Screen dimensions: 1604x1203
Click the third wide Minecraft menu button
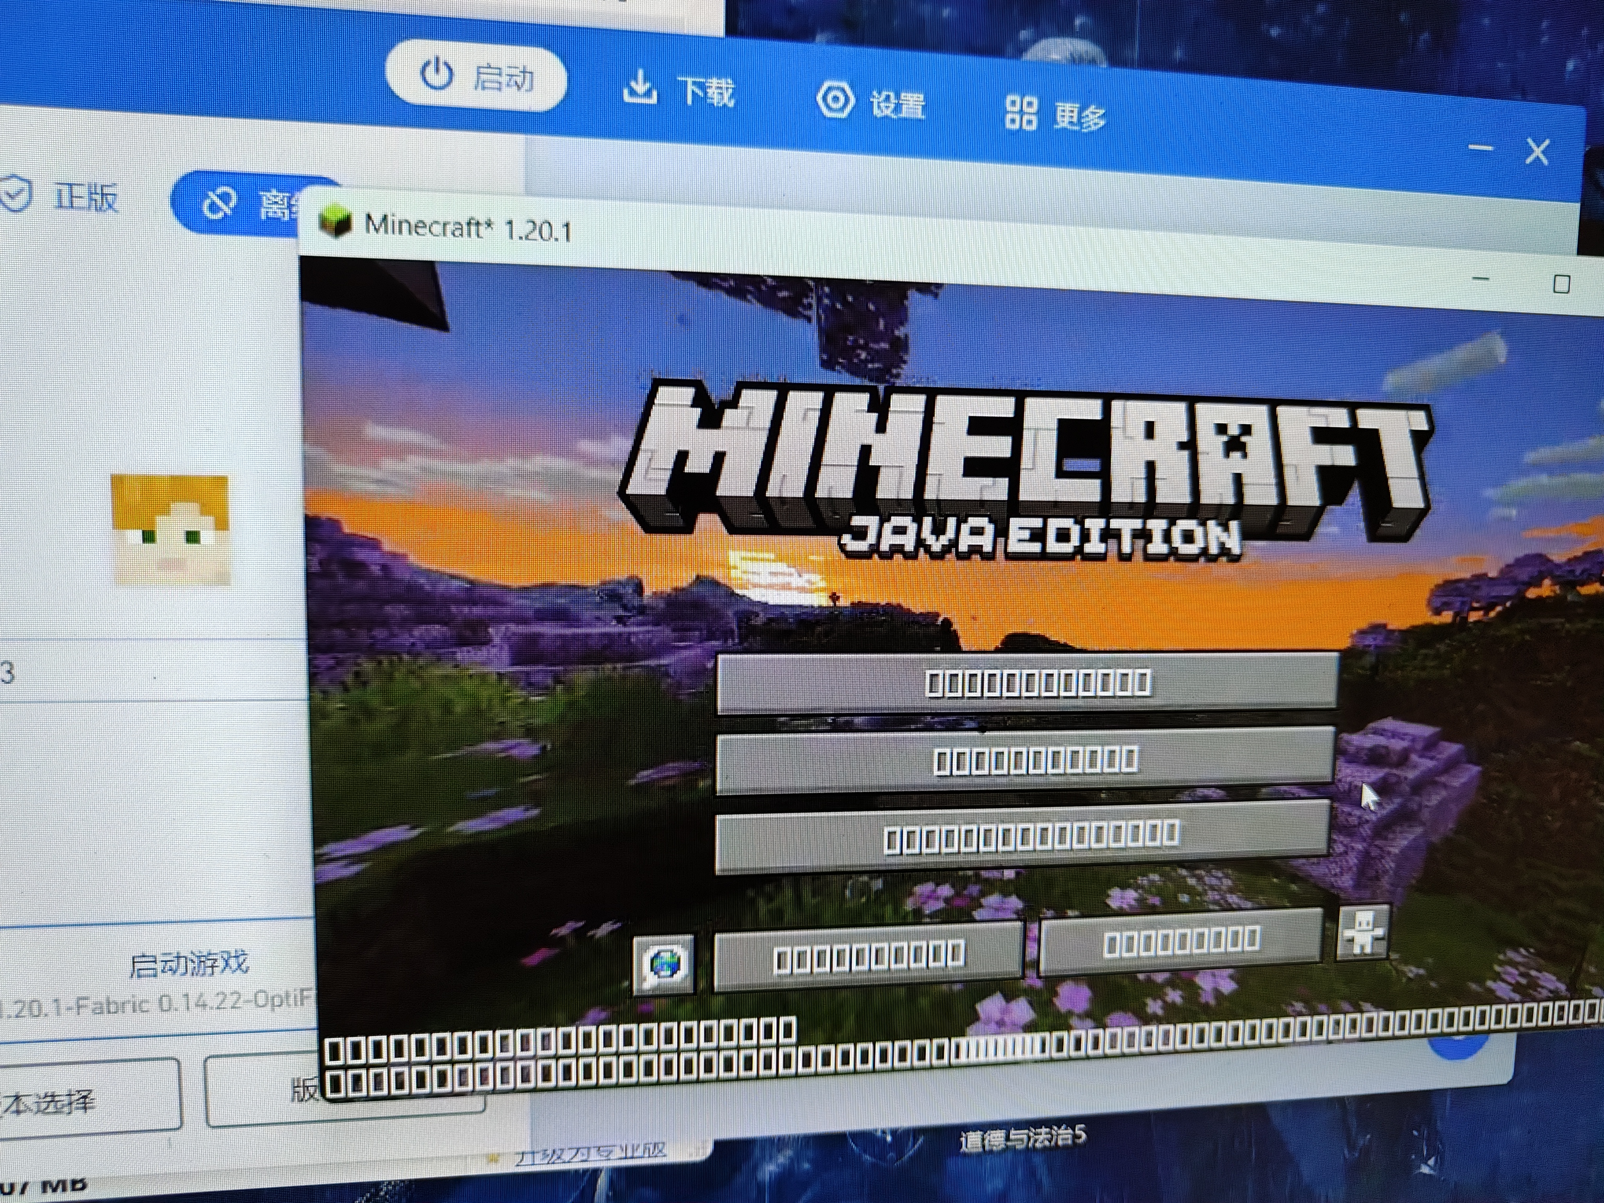(1022, 838)
